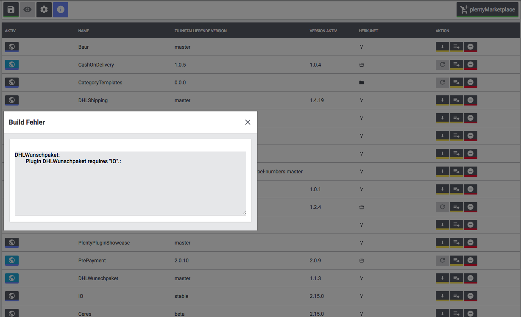Image resolution: width=521 pixels, height=317 pixels.
Task: Click the list-arrow action icon for PrePayment
Action: coord(457,261)
